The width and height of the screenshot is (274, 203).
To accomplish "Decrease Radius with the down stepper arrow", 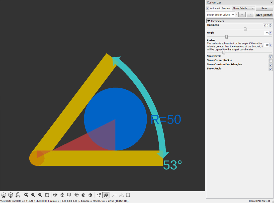I will pos(271,46).
